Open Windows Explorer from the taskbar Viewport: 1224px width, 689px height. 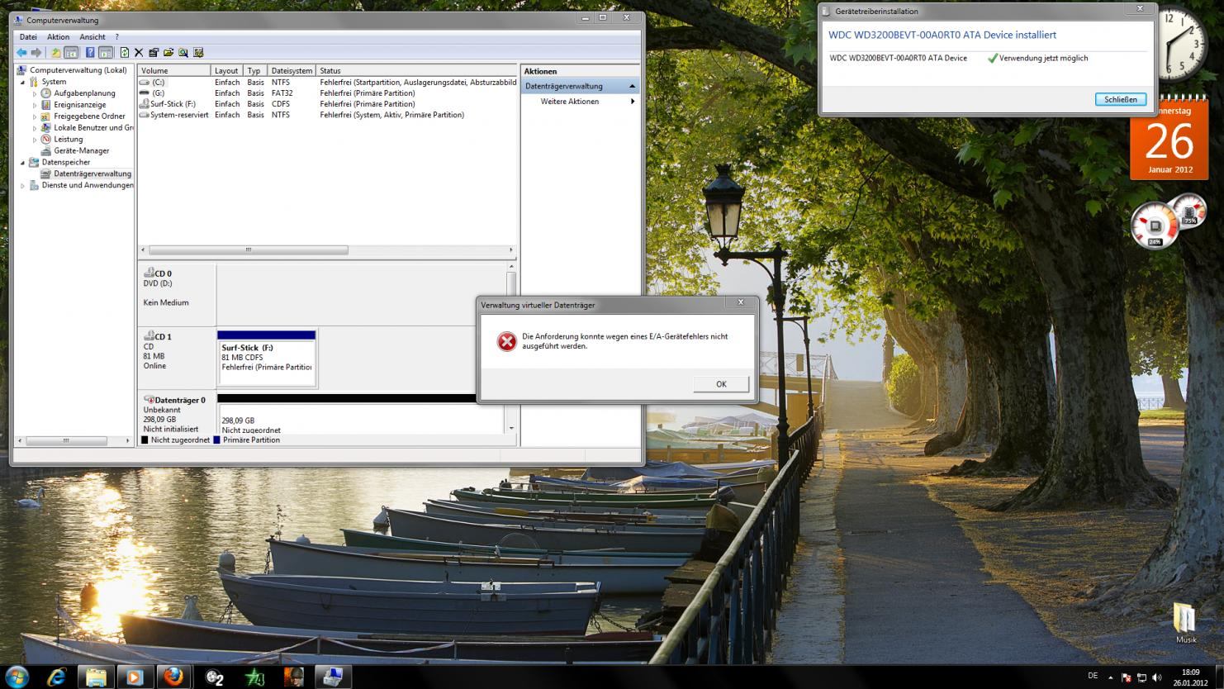click(x=96, y=677)
